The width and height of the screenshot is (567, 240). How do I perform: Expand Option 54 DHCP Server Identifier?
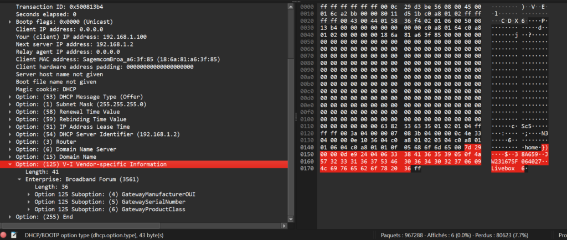(x=11, y=134)
